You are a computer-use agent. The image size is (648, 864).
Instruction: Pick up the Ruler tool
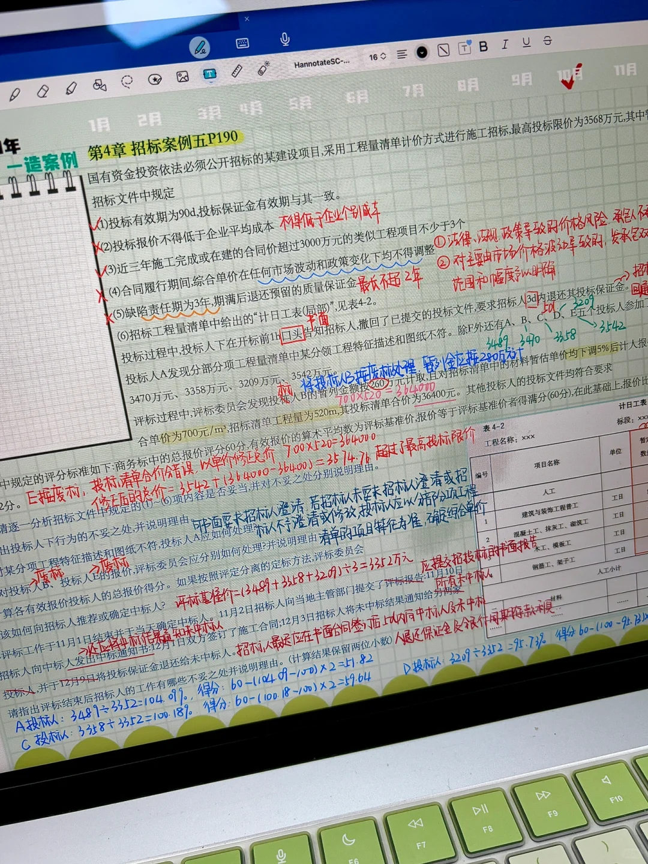coord(237,70)
